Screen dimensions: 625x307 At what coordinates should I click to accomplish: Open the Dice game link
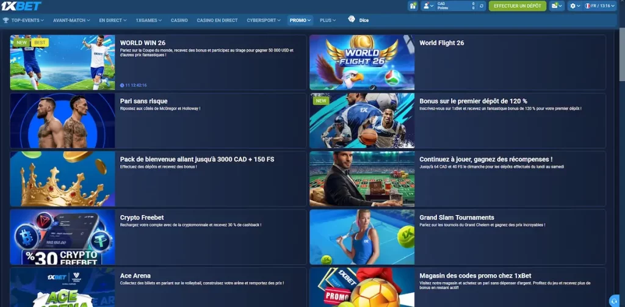364,20
